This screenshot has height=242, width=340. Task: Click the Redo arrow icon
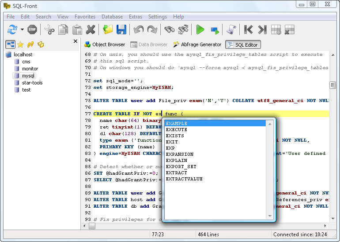point(152,29)
